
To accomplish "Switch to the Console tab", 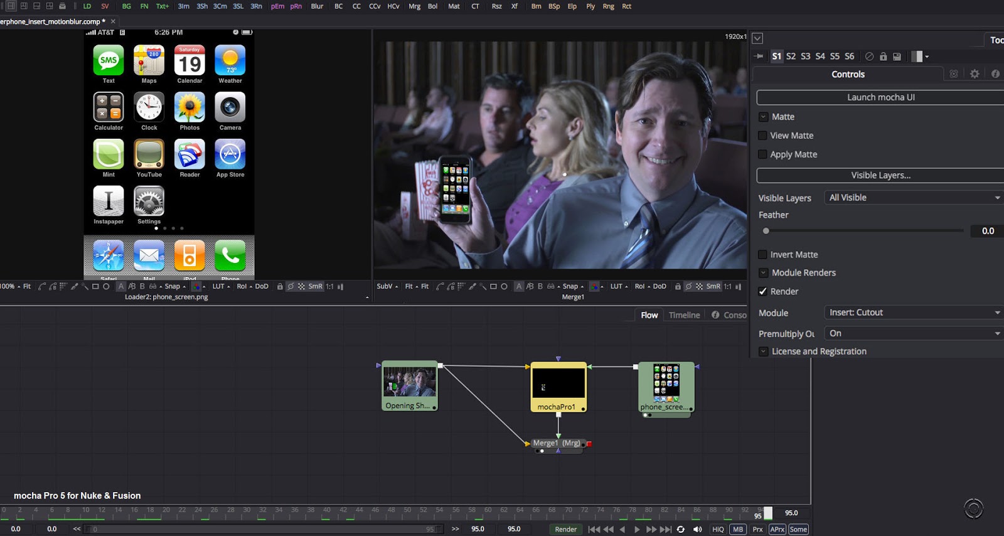I will click(729, 315).
